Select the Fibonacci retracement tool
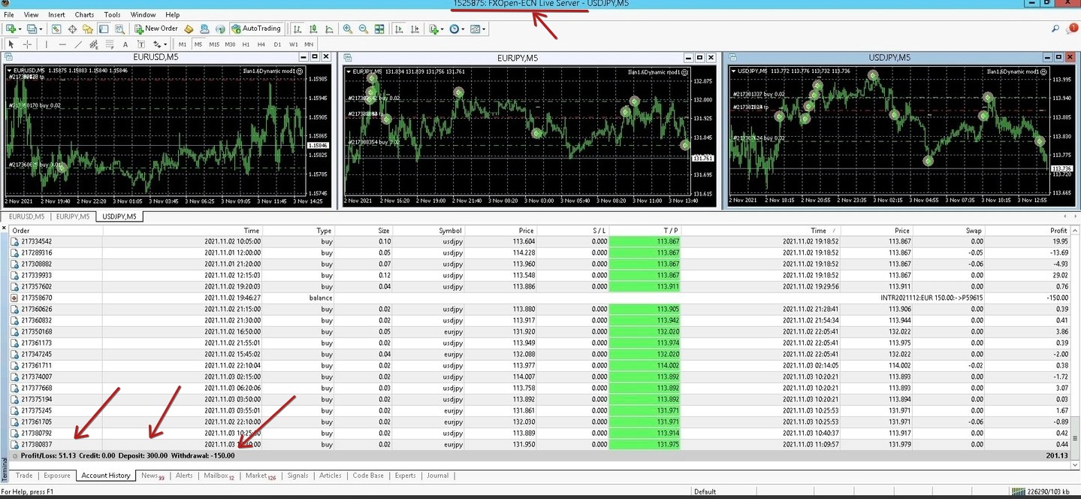Image resolution: width=1081 pixels, height=499 pixels. 109,44
